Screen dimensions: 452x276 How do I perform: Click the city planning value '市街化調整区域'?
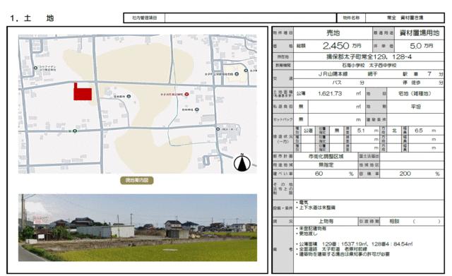(326, 157)
